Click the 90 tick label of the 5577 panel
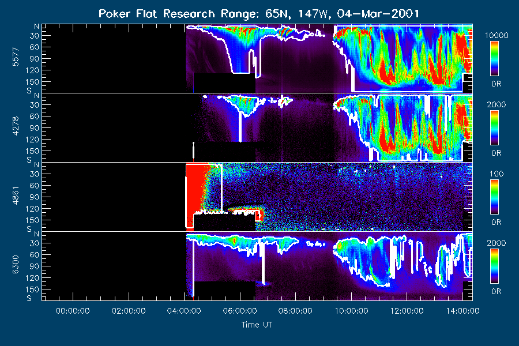 pyautogui.click(x=35, y=59)
